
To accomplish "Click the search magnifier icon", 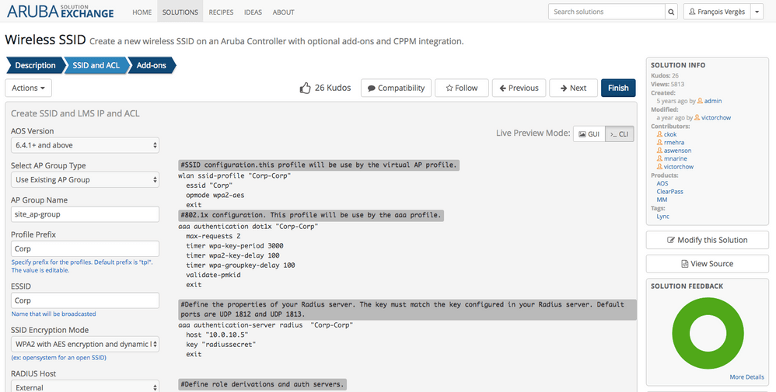I will pos(670,12).
